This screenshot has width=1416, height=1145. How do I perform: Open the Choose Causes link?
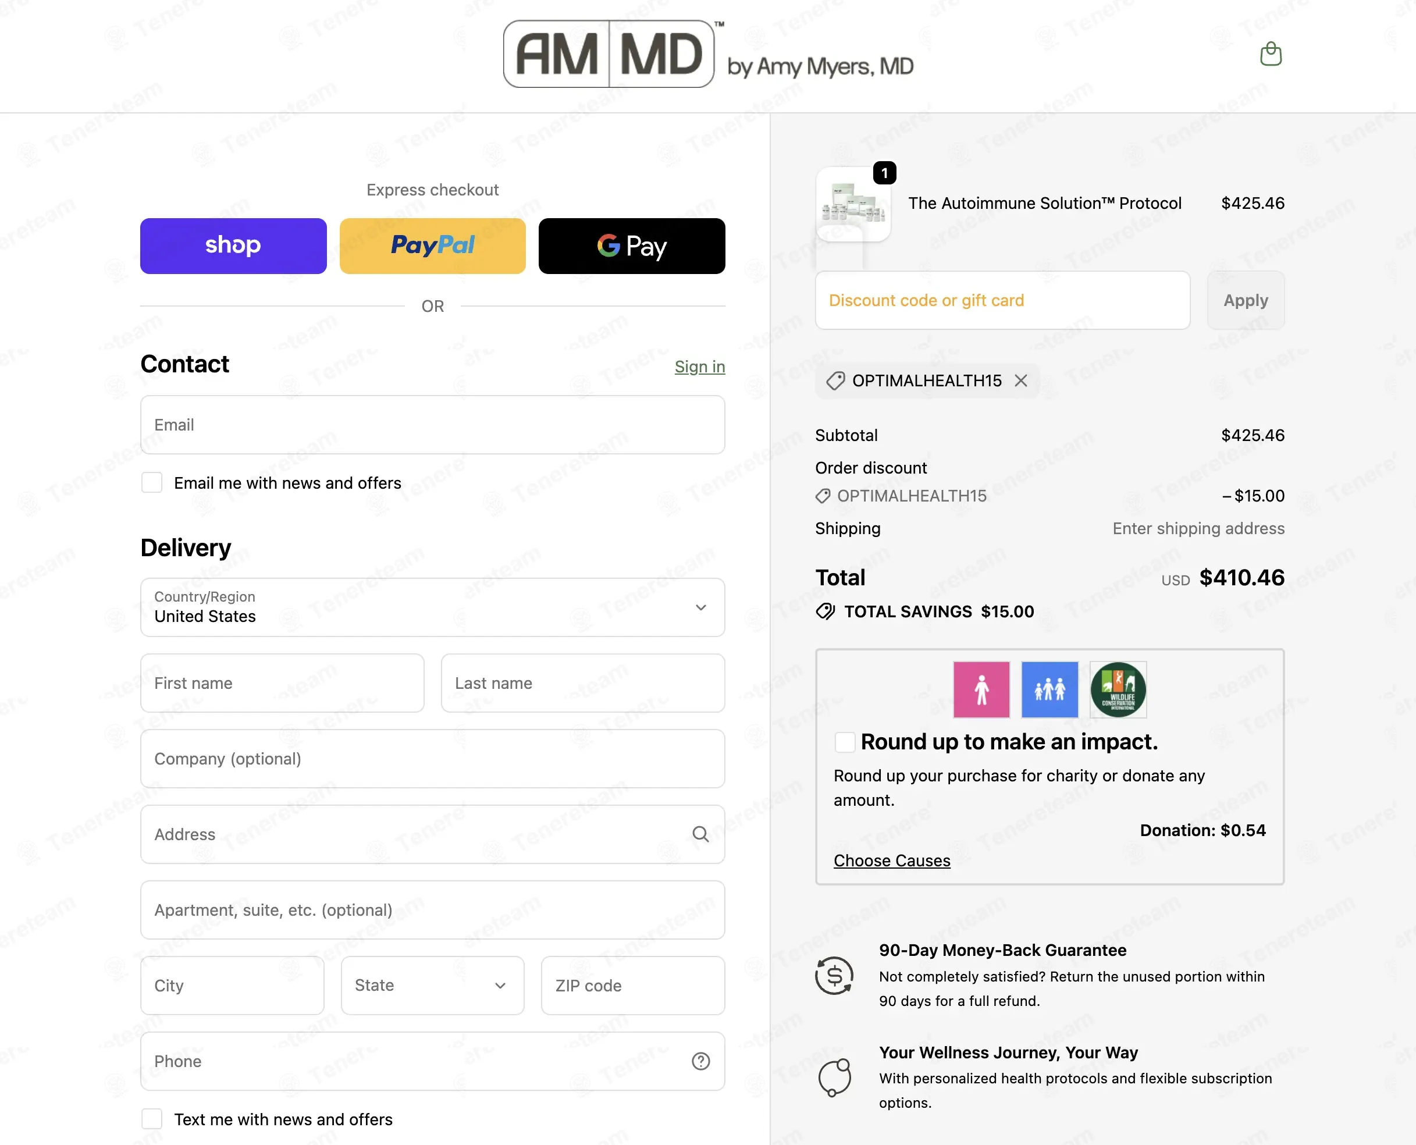(x=892, y=860)
